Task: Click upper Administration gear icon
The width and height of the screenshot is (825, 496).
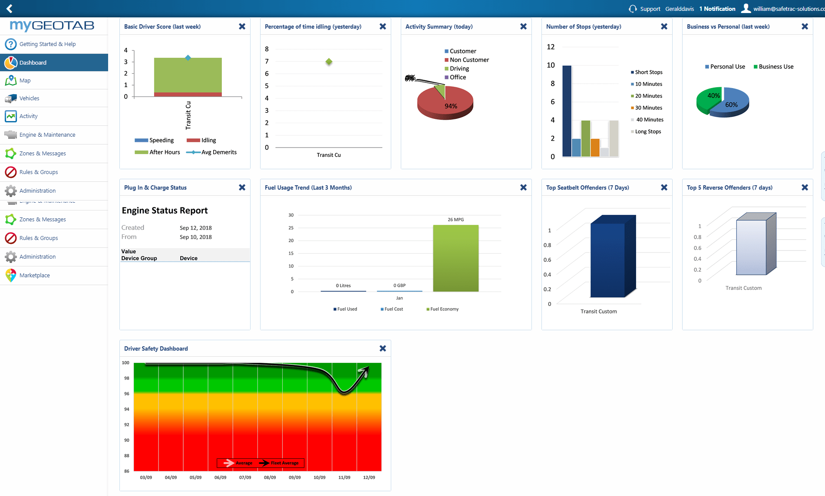Action: (x=11, y=191)
